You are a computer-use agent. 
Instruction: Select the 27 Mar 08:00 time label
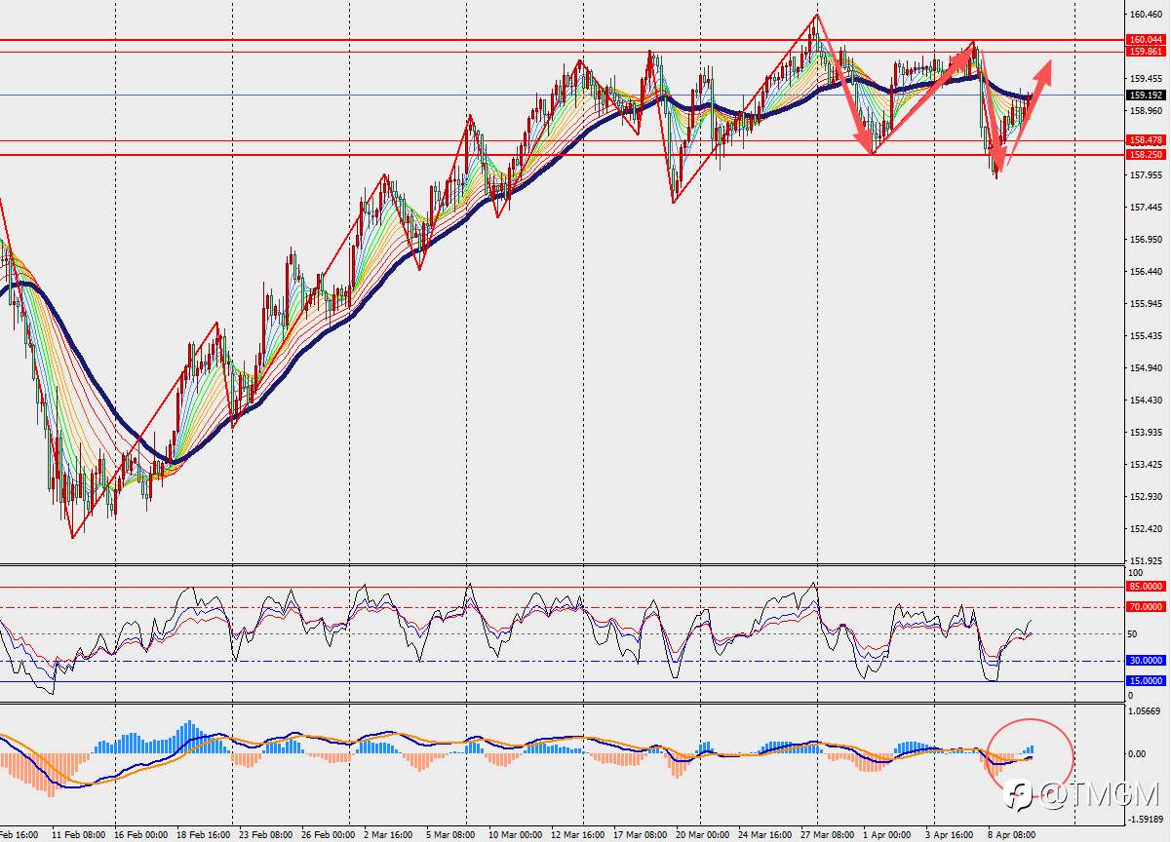[828, 835]
